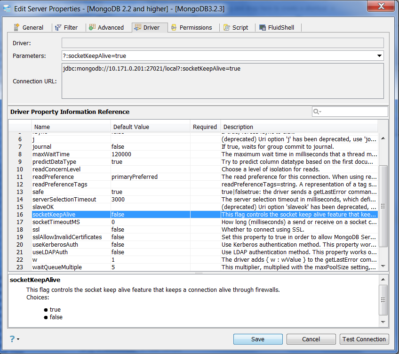Click the Connection URL text area
The height and width of the screenshot is (354, 399).
click(223, 81)
